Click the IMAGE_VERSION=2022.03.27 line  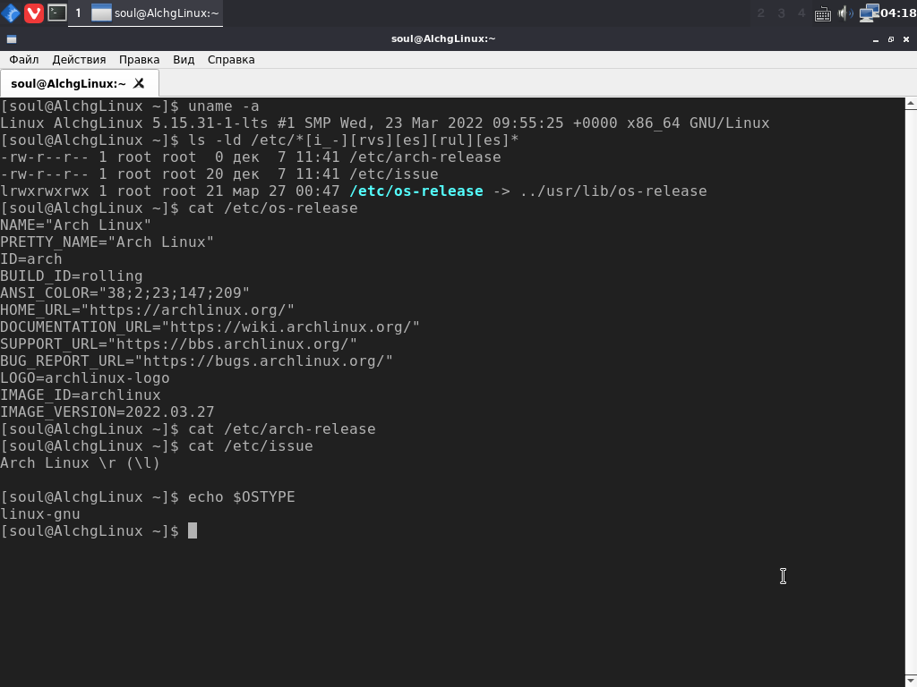coord(107,411)
